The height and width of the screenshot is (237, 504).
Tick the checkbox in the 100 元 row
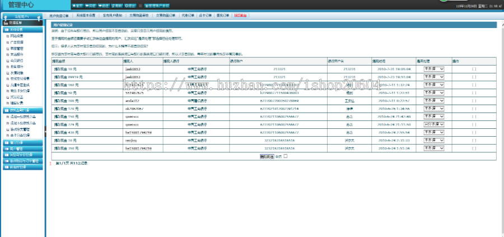(474, 101)
